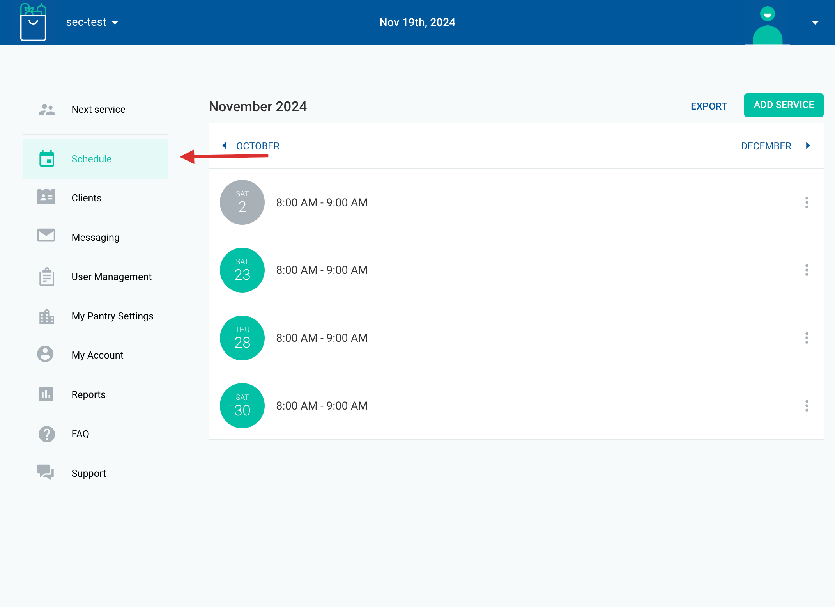Viewport: 835px width, 607px height.
Task: Open options menu for THU 28 service
Action: [x=807, y=338]
